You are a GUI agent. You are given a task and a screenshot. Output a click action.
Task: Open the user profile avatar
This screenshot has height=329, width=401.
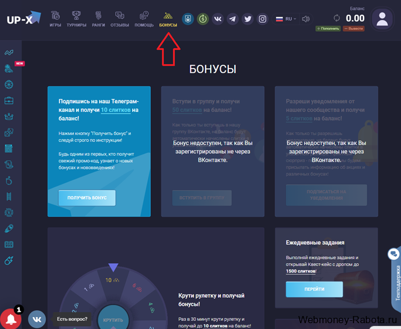(382, 19)
